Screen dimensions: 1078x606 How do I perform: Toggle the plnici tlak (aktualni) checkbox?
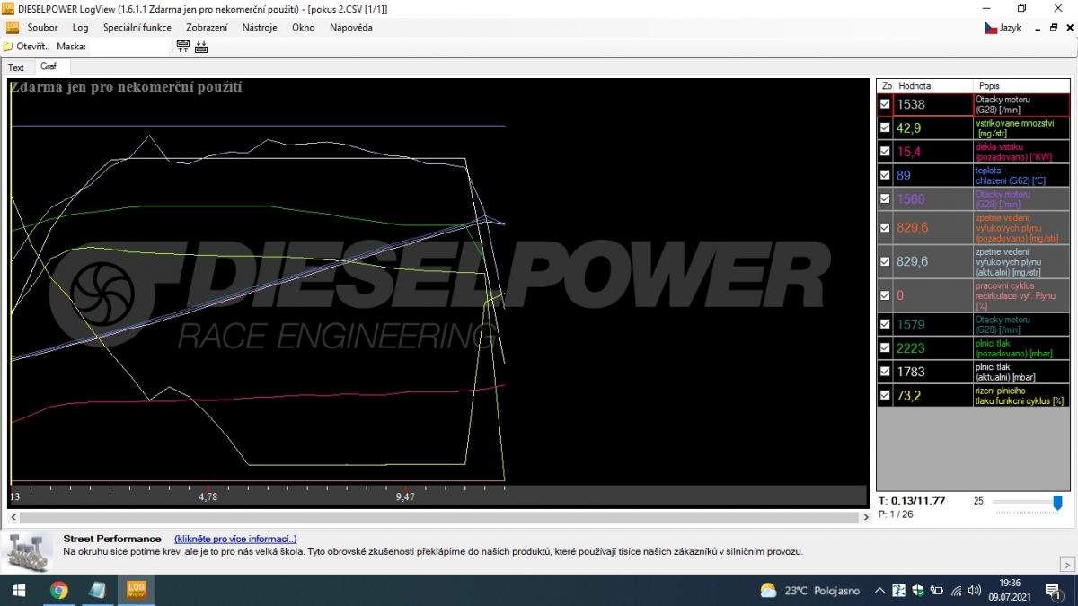coord(885,372)
